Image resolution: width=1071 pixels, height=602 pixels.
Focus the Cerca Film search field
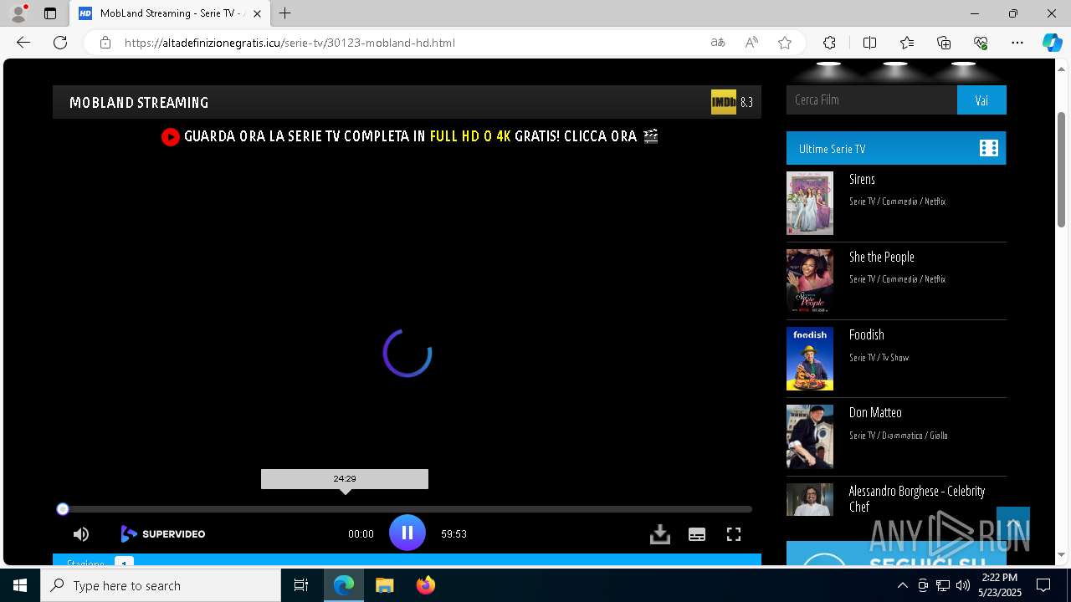[x=872, y=100]
